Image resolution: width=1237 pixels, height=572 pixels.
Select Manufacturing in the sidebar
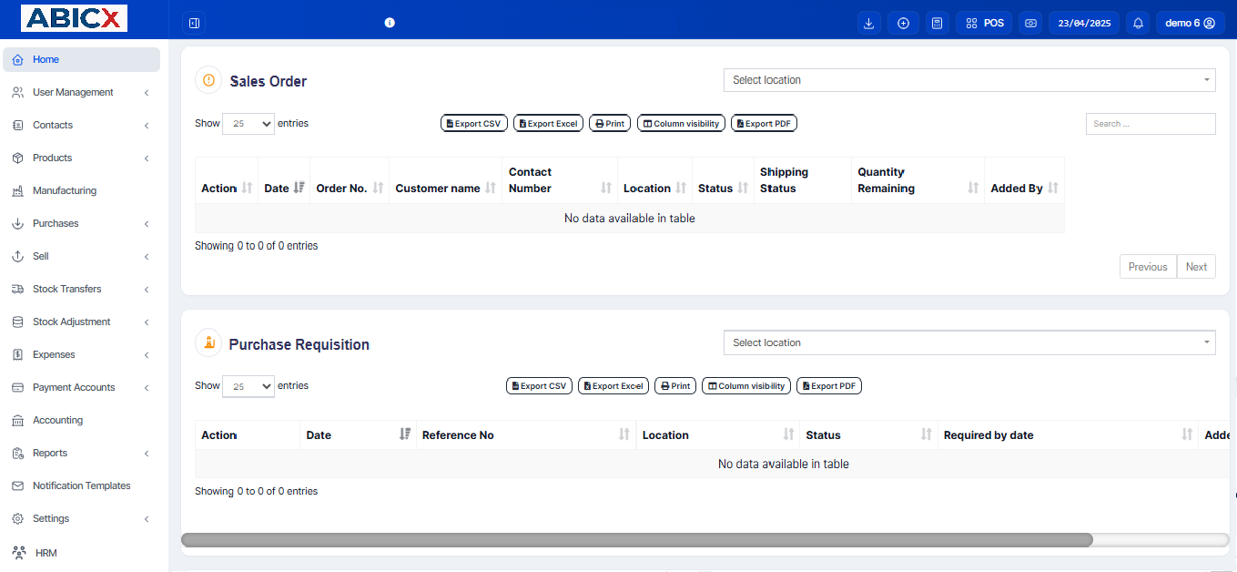tap(65, 190)
